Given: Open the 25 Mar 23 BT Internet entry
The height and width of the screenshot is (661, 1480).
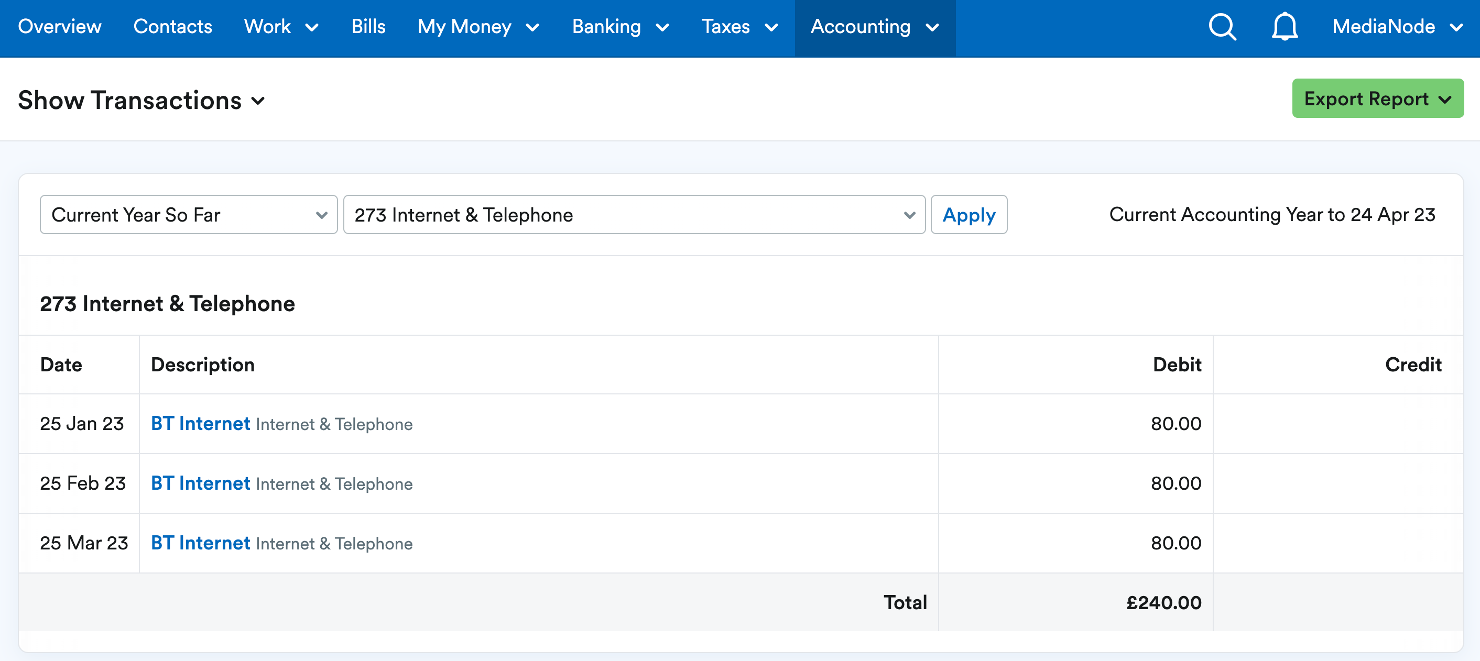Looking at the screenshot, I should (x=200, y=543).
